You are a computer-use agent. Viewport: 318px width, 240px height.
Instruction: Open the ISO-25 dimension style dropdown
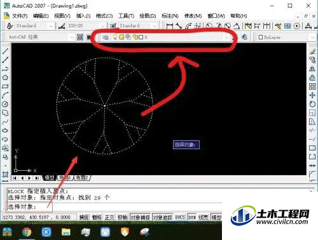(x=103, y=26)
